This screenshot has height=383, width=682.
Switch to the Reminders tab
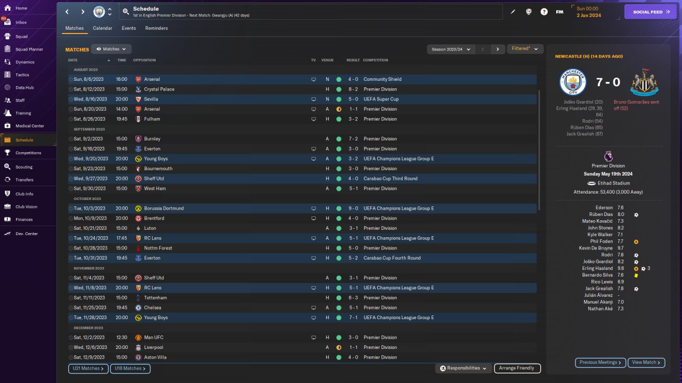click(157, 28)
